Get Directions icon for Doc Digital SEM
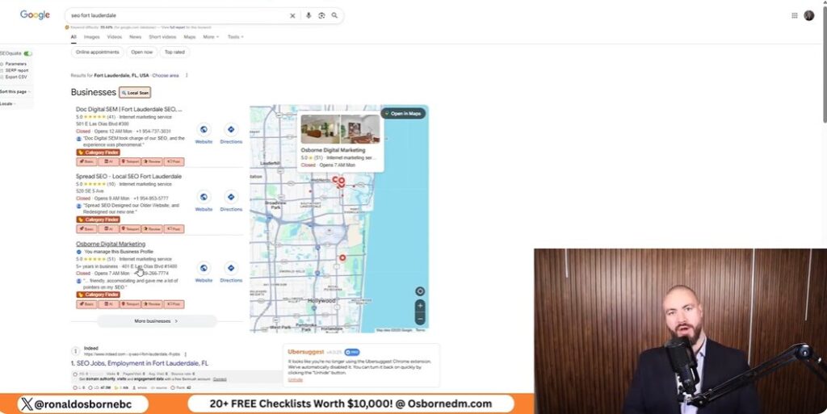 pos(231,130)
